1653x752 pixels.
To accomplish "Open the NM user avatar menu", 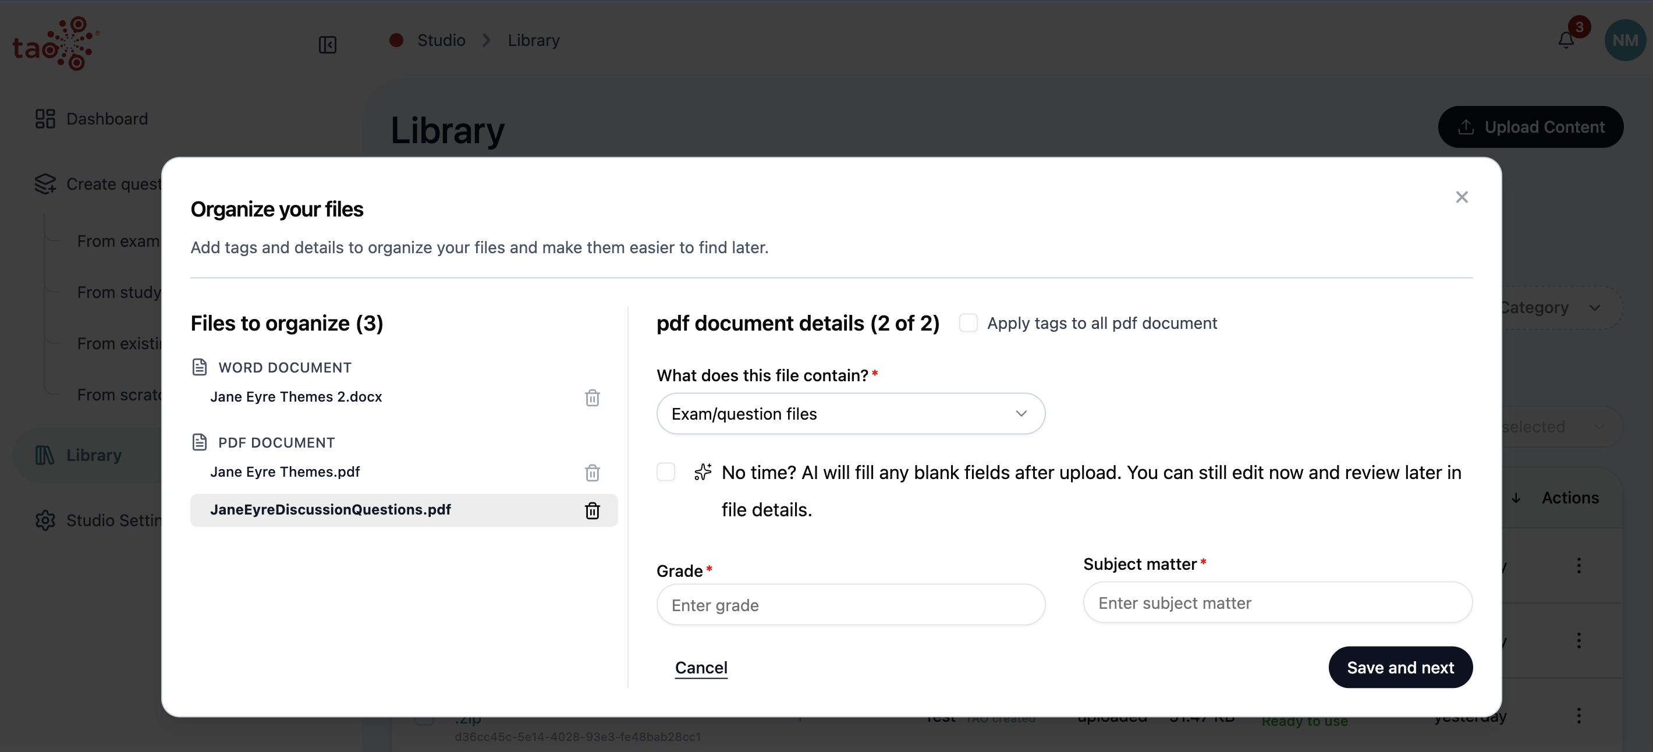I will click(1624, 40).
